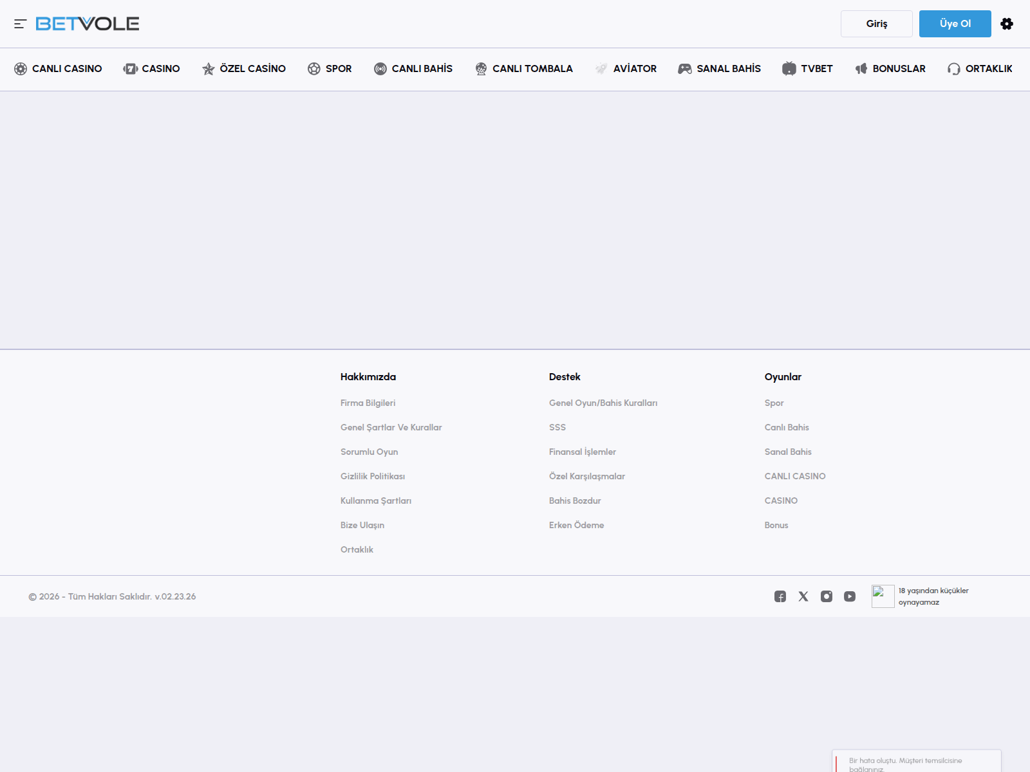Open the settings gear menu
Screen dimensions: 1030x772
(x=1007, y=24)
